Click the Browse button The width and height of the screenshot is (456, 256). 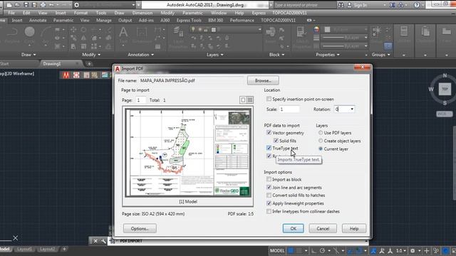[263, 80]
